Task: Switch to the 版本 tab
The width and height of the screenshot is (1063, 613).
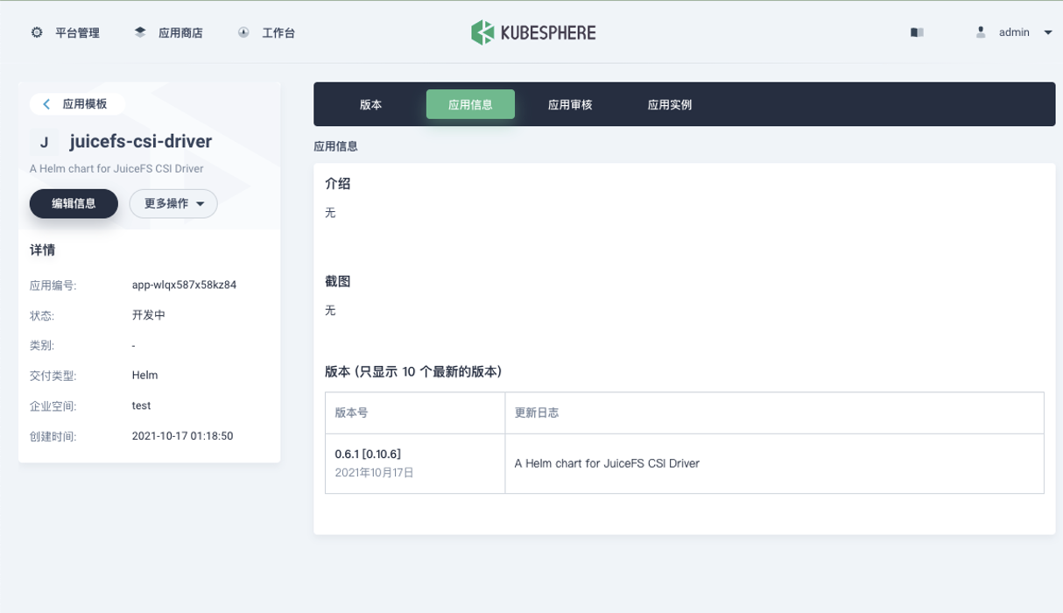Action: coord(370,104)
